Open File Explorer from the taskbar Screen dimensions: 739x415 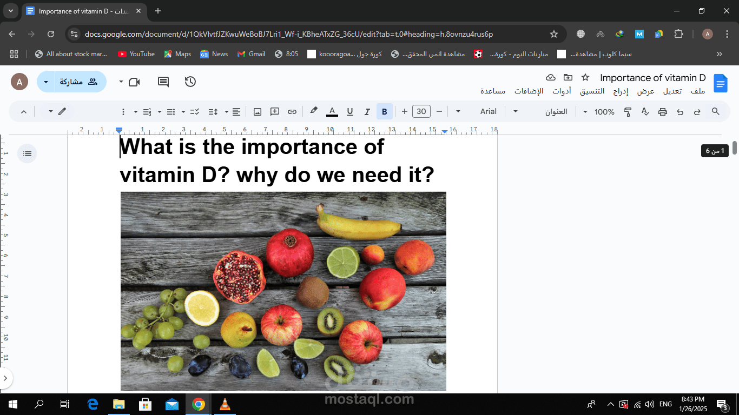[x=119, y=404]
